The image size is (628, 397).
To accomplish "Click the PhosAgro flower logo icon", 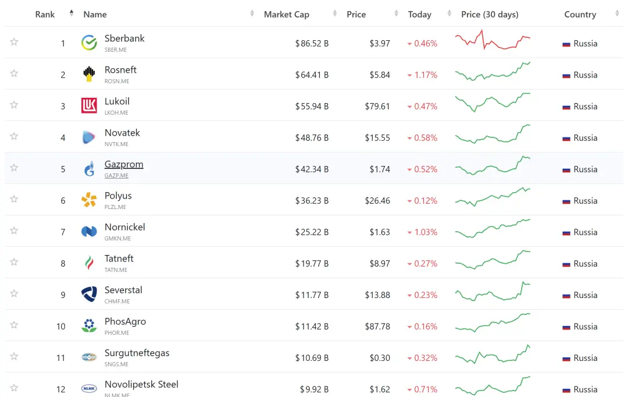I will (89, 325).
